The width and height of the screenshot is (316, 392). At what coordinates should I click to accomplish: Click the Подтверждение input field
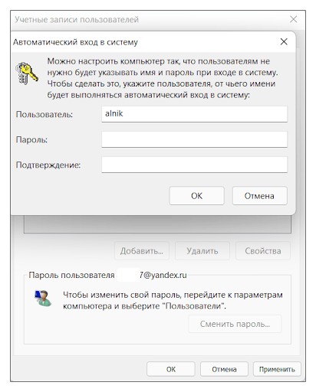(x=194, y=165)
